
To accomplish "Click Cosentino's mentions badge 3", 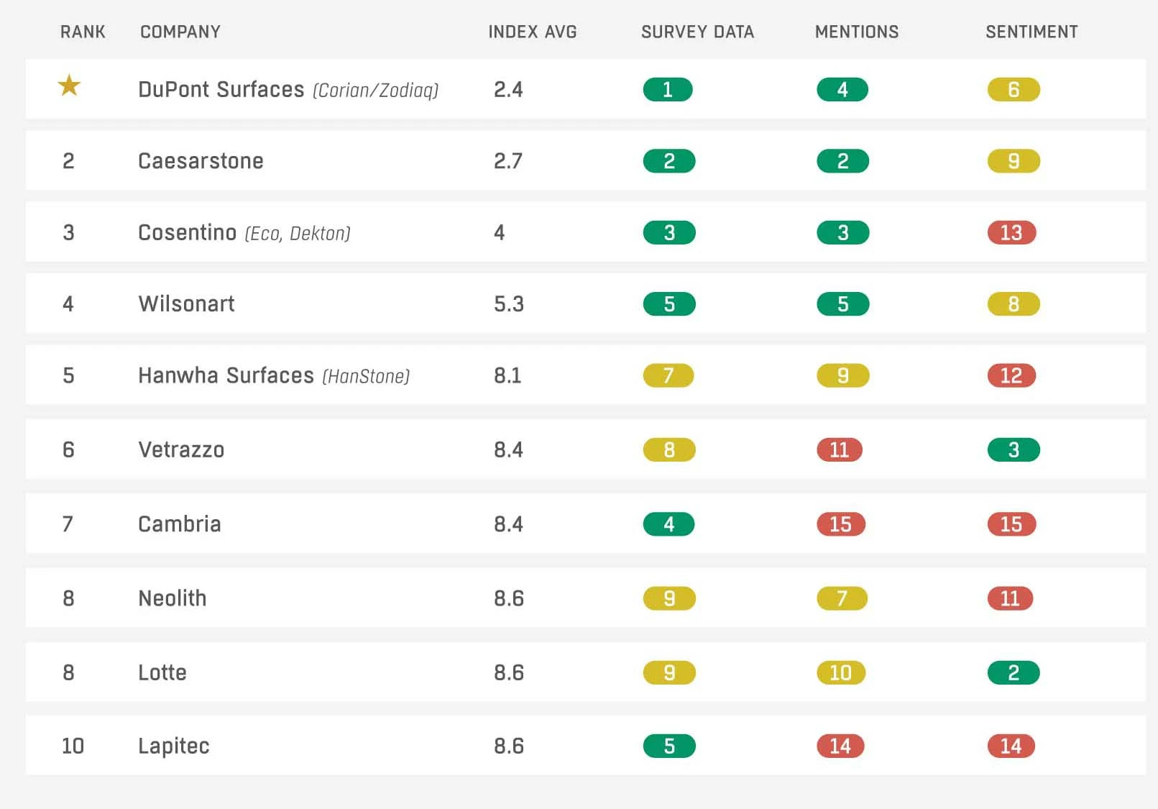I will click(x=843, y=232).
